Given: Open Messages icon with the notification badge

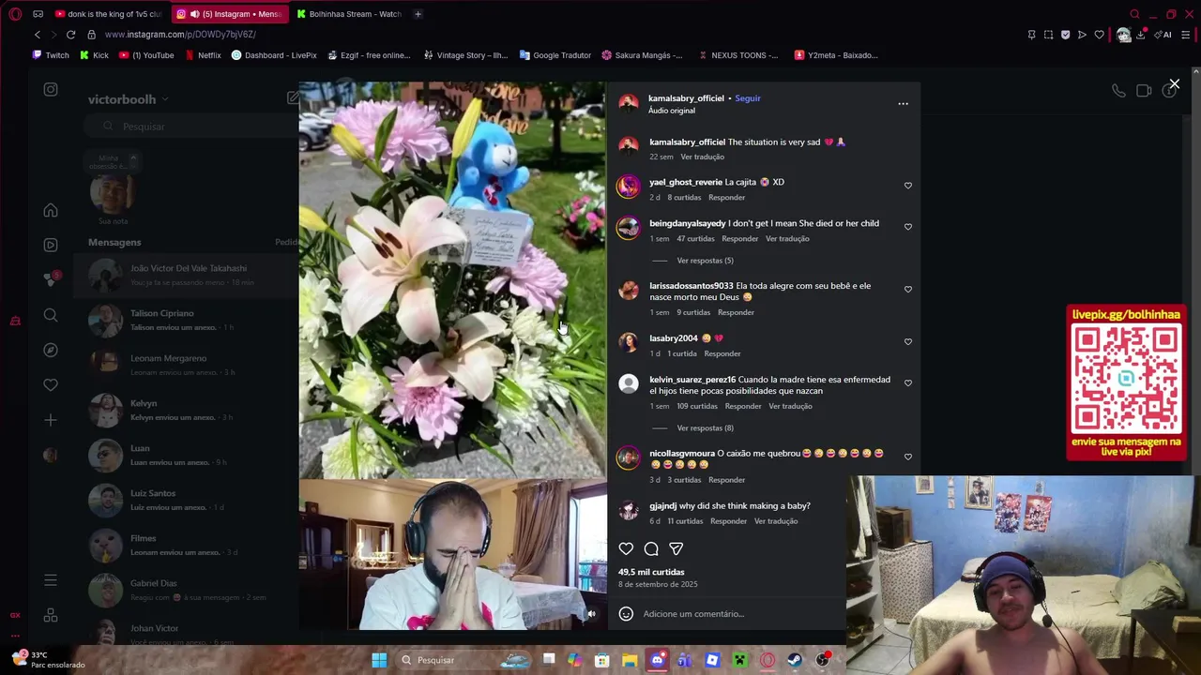Looking at the screenshot, I should 51,279.
